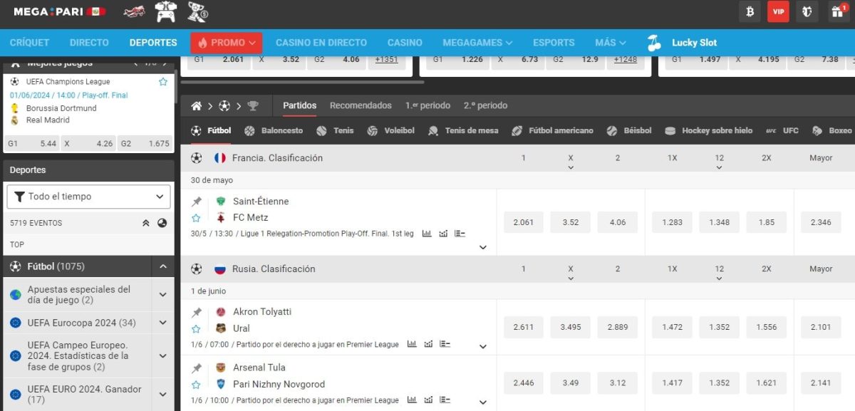Select the Bitcoin payment icon
The width and height of the screenshot is (855, 411).
750,11
